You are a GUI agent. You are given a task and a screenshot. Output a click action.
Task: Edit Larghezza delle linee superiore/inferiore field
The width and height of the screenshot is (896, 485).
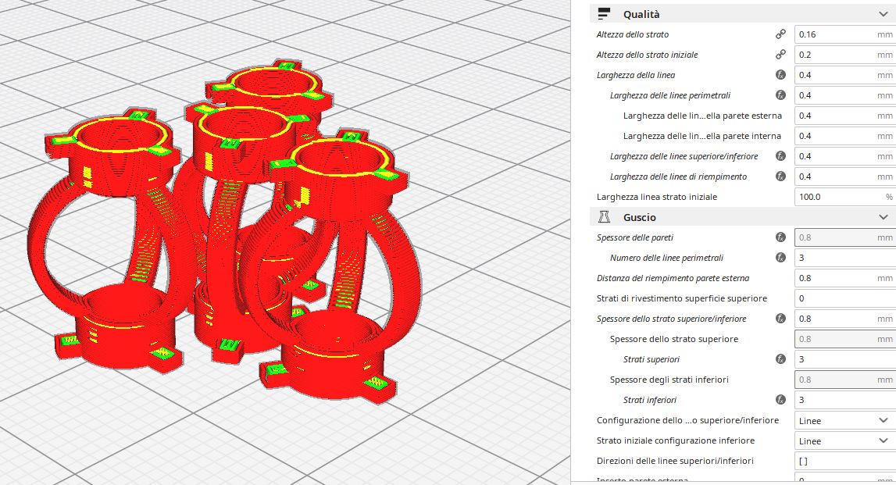845,156
